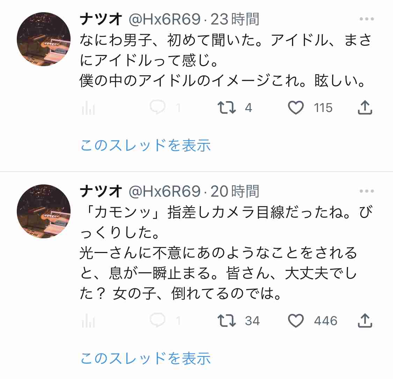
Task: Open ナツオ avatar on first tweet
Action: click(44, 39)
